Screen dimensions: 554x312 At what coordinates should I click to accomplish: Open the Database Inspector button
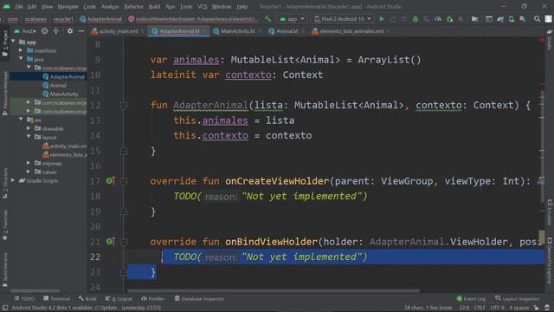tap(199, 299)
